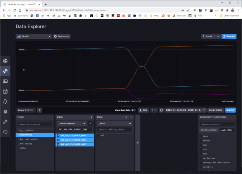Expand the time range dropdown
This screenshot has height=174, width=242.
coord(185,110)
